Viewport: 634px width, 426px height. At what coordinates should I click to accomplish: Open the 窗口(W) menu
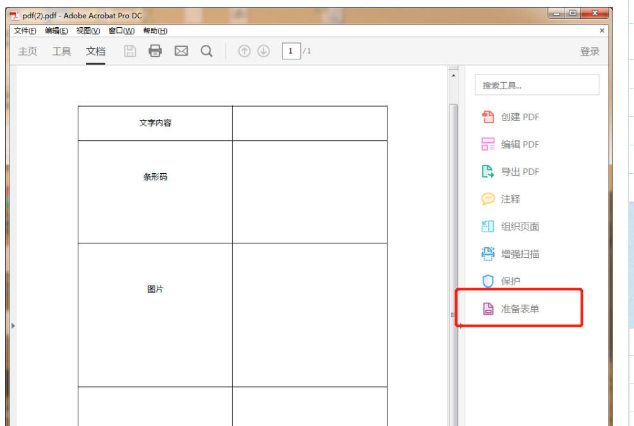[122, 31]
